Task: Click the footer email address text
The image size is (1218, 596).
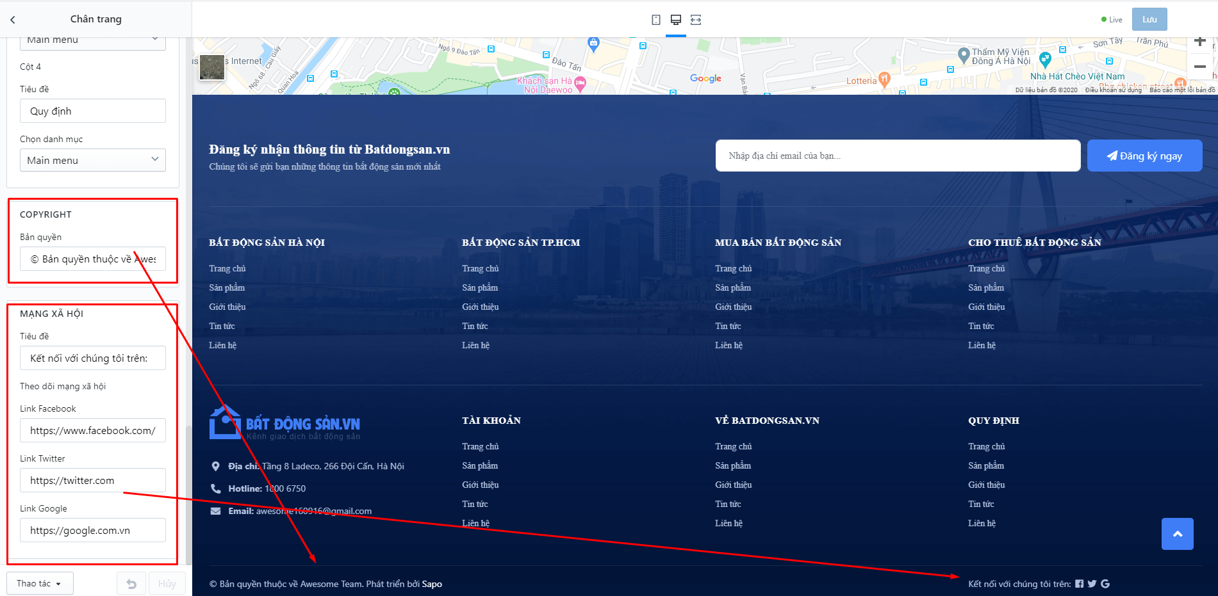Action: pos(314,511)
